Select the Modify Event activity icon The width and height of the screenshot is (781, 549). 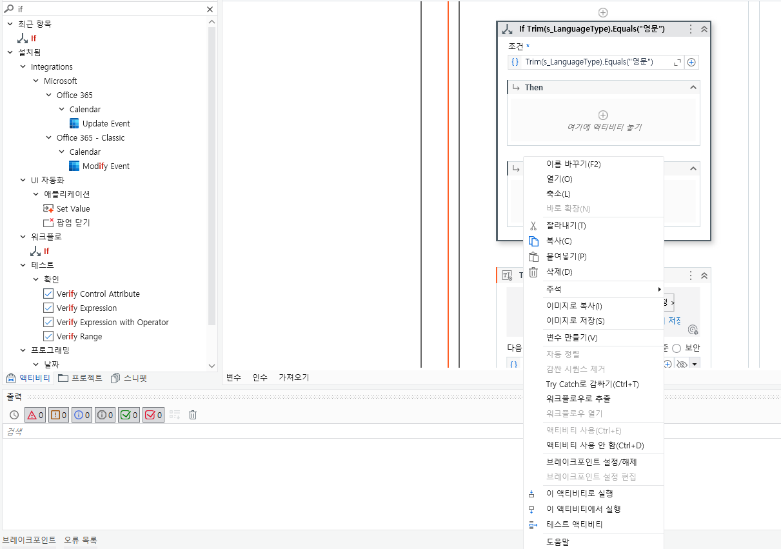point(75,166)
